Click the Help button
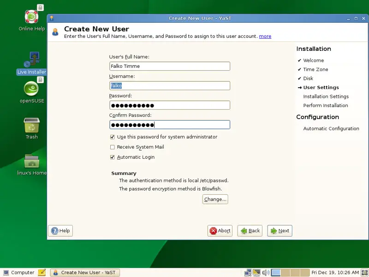369x277 pixels. pos(60,231)
